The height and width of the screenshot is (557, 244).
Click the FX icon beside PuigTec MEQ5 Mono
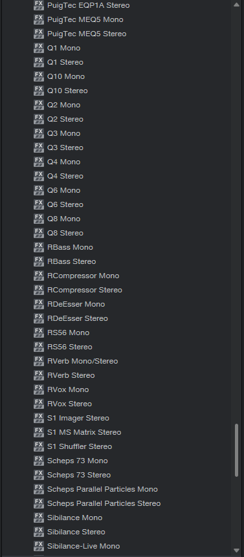click(39, 19)
